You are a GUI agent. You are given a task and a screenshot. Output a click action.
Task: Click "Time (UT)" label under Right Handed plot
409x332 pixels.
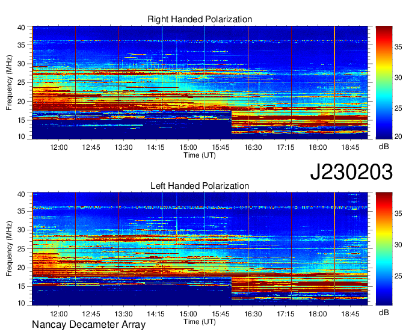200,155
